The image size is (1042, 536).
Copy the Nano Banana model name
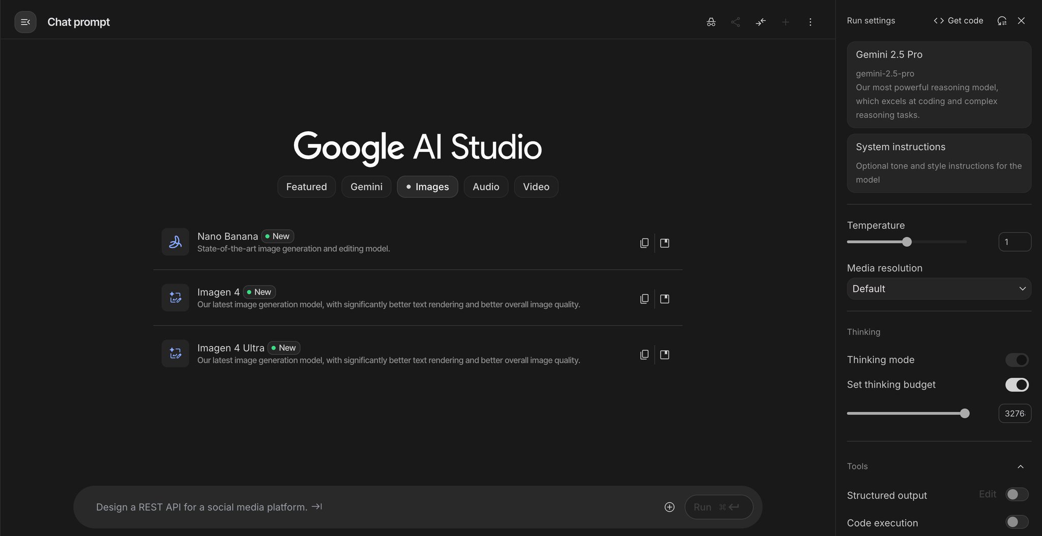pos(644,243)
